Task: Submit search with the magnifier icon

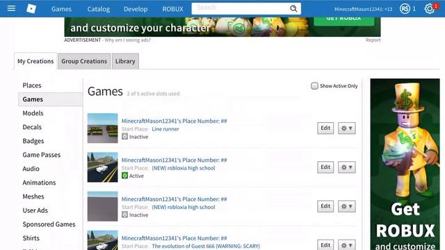Action: (x=293, y=9)
